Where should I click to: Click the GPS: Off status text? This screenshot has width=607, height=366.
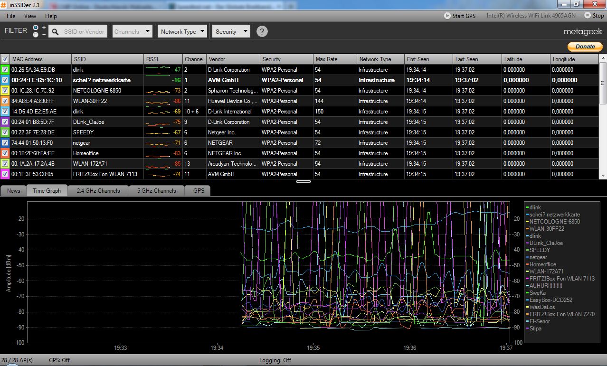(x=59, y=360)
